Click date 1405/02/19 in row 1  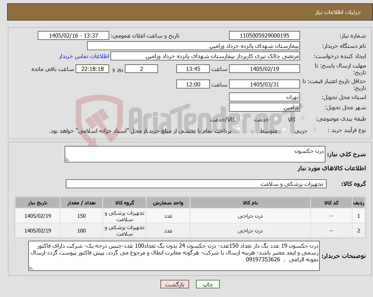click(x=37, y=216)
